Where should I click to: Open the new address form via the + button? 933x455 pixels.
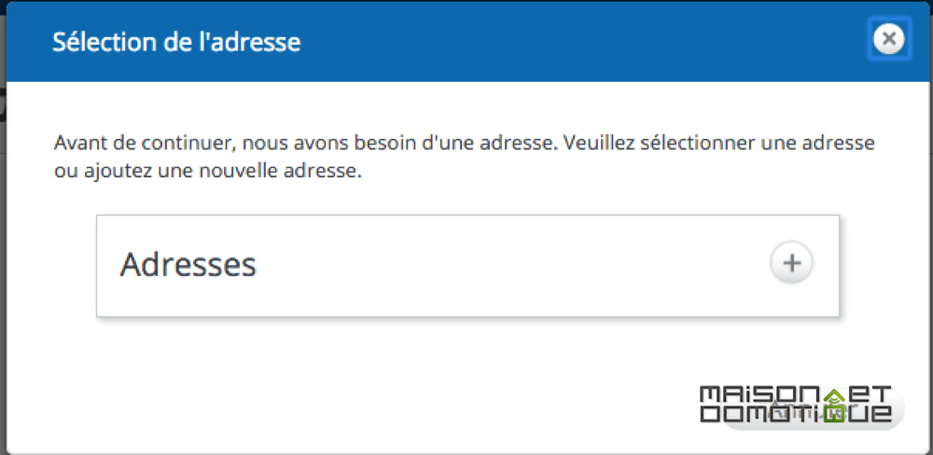791,263
